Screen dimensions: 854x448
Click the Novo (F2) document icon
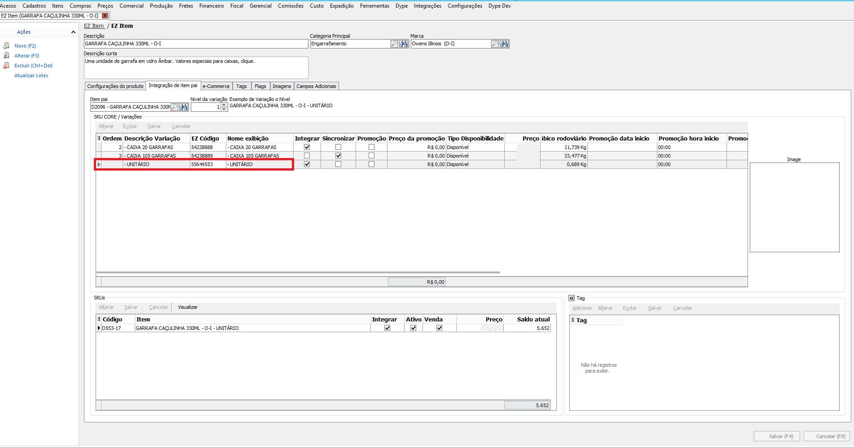click(x=6, y=46)
